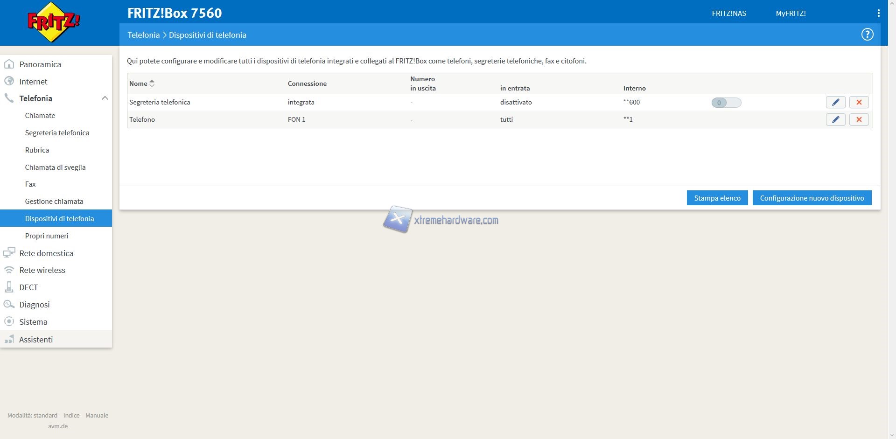Toggle the Segreteria telefonica answering machine switch
This screenshot has width=896, height=439.
[726, 103]
